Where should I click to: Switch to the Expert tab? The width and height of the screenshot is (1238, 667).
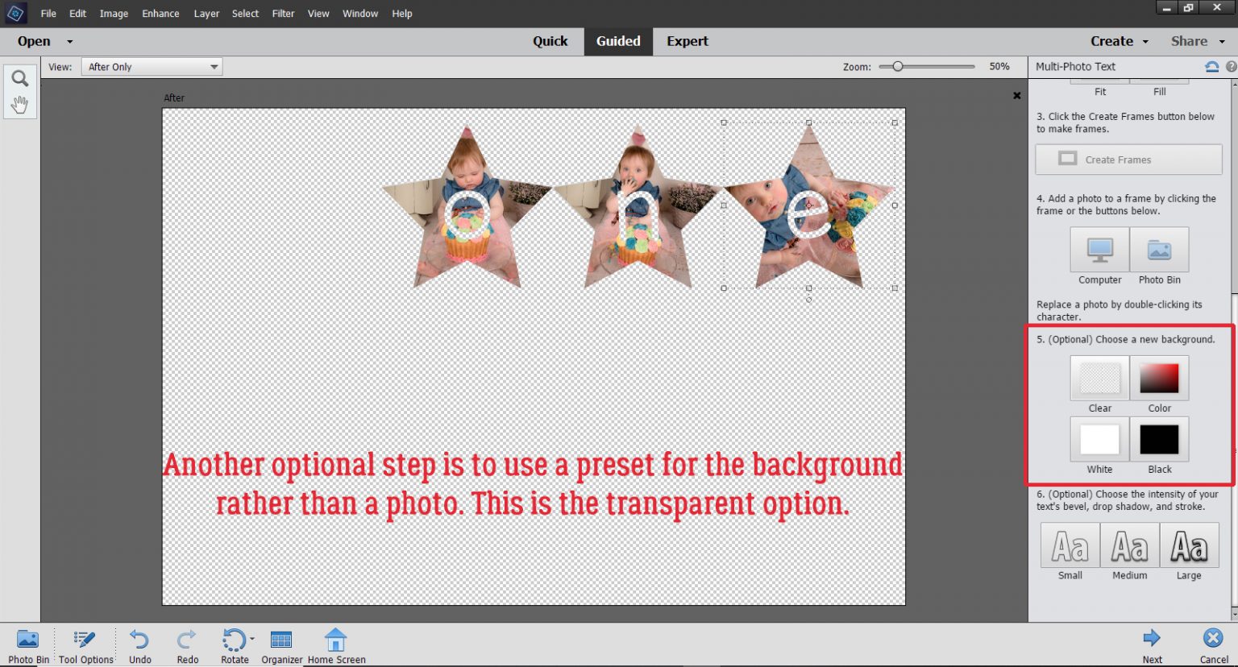686,41
